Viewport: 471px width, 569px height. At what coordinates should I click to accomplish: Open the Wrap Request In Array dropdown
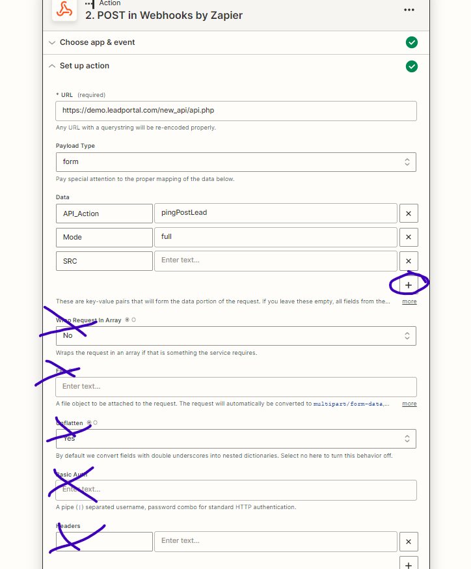236,336
